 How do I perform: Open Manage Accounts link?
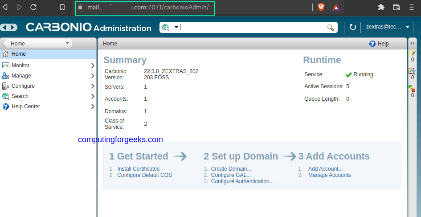329,175
